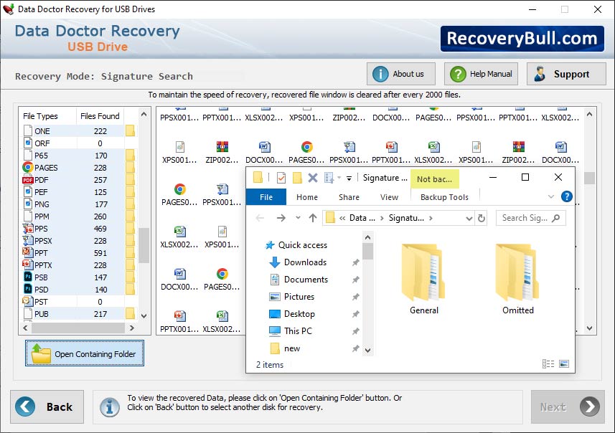615x433 pixels.
Task: Go up one folder level in Explorer
Action: 313,218
